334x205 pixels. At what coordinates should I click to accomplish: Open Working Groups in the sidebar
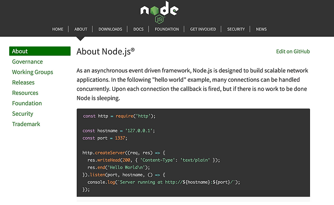(32, 72)
